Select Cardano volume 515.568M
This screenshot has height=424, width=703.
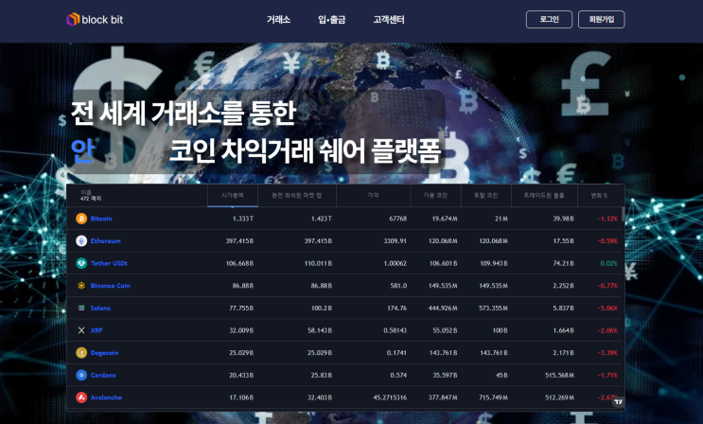(x=559, y=375)
